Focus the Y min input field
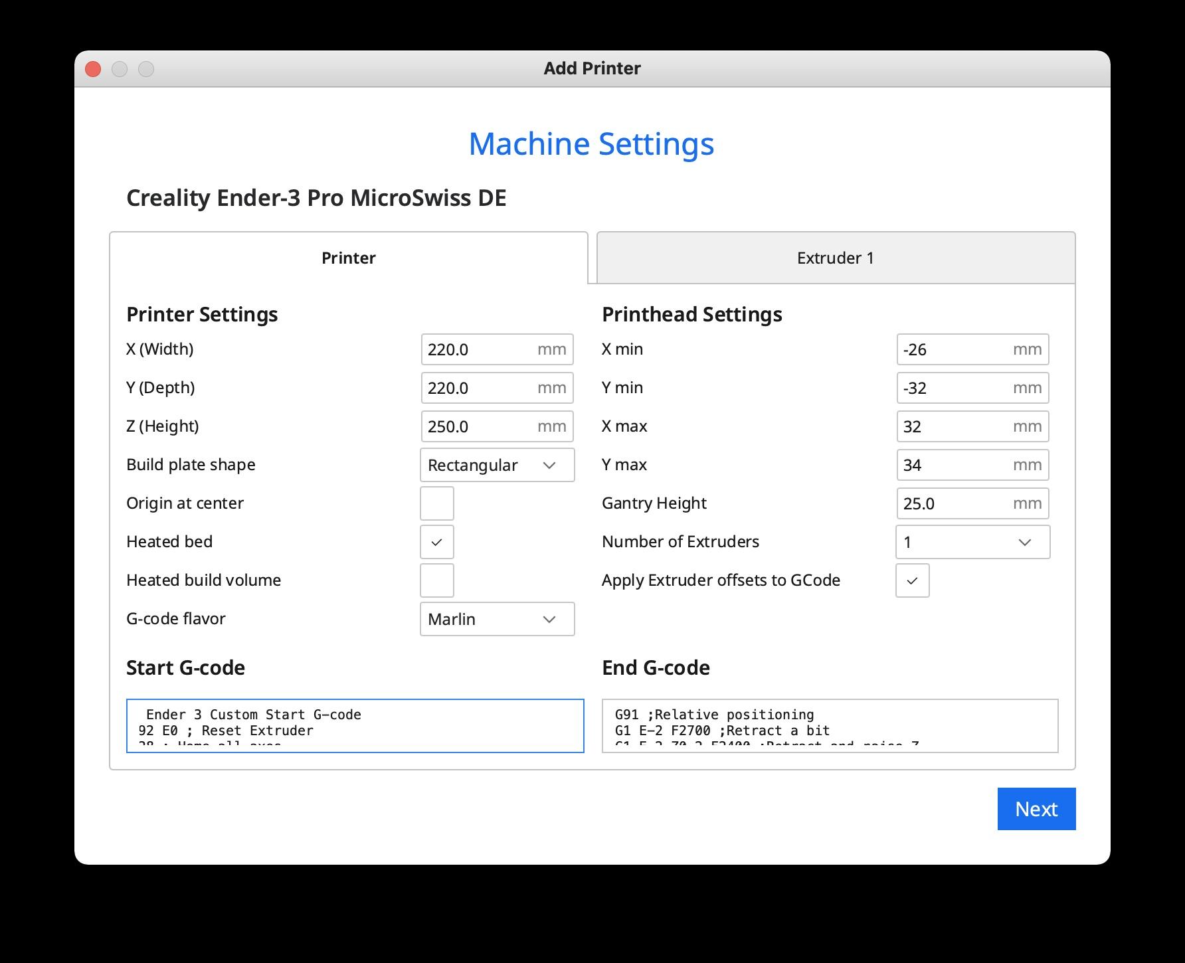Viewport: 1185px width, 963px height. tap(972, 388)
